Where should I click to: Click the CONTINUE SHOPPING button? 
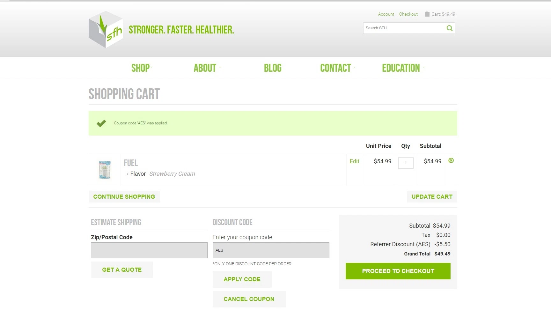click(x=124, y=197)
